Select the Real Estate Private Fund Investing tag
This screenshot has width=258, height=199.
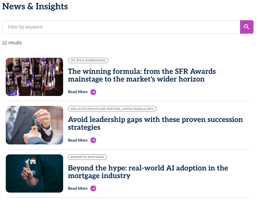(112, 109)
